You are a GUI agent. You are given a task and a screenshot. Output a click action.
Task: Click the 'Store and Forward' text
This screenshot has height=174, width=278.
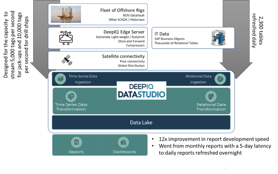click(131, 41)
